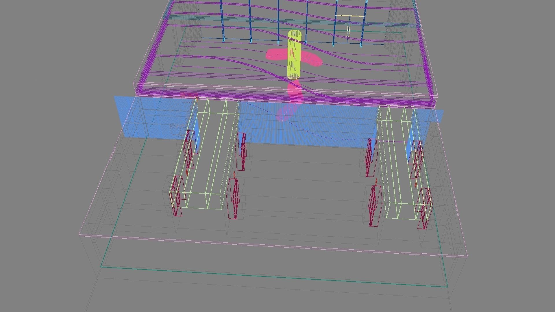The width and height of the screenshot is (555, 312).
Task: Select the yellow-green wireframe cylinder
Action: pos(294,55)
